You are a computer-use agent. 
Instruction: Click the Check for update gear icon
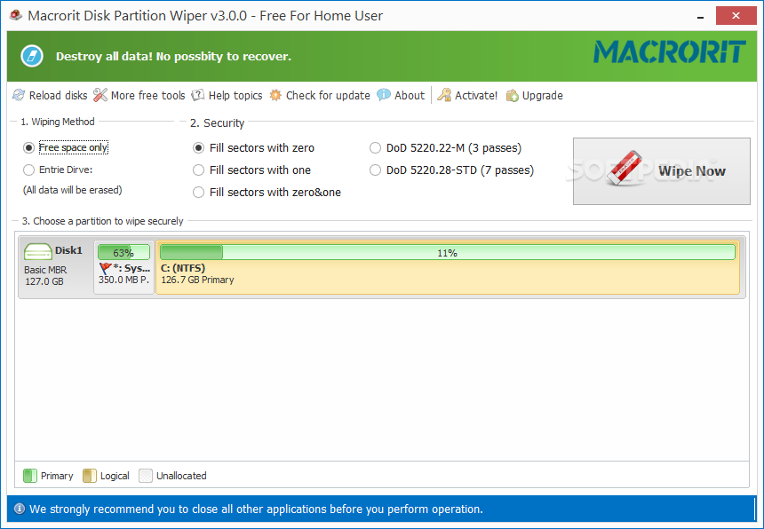pyautogui.click(x=275, y=95)
